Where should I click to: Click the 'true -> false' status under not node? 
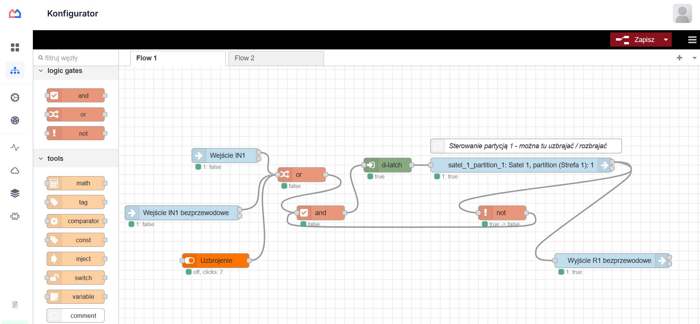click(504, 224)
